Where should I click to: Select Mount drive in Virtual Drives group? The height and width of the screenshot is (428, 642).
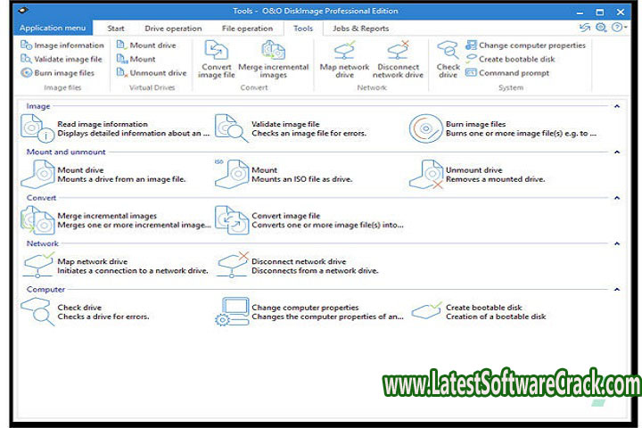tap(146, 45)
